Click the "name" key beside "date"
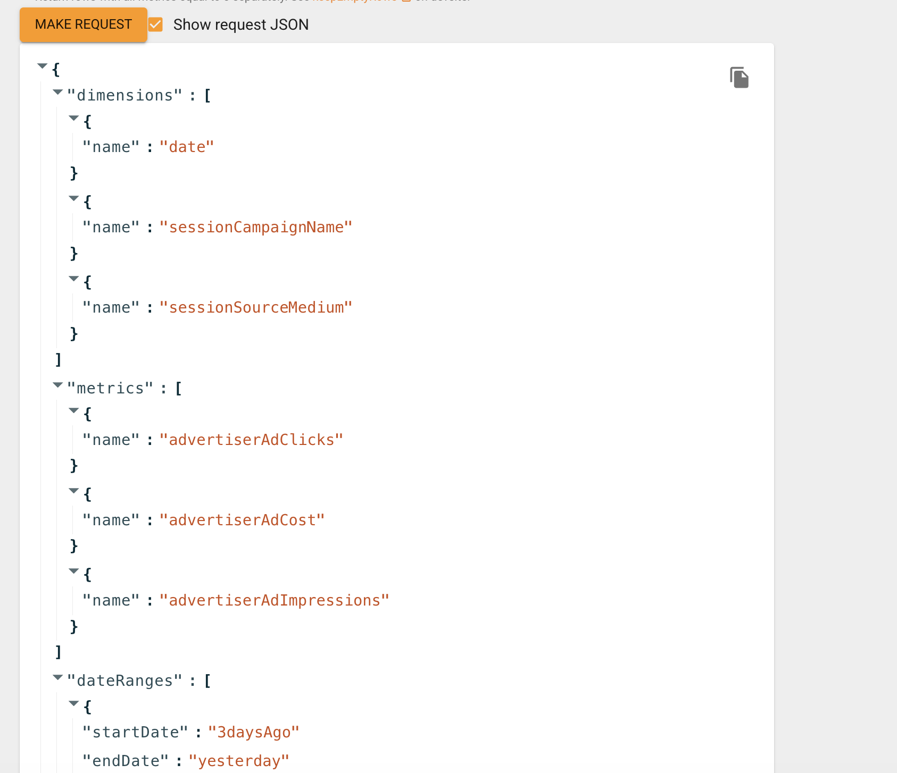897x773 pixels. (x=111, y=147)
